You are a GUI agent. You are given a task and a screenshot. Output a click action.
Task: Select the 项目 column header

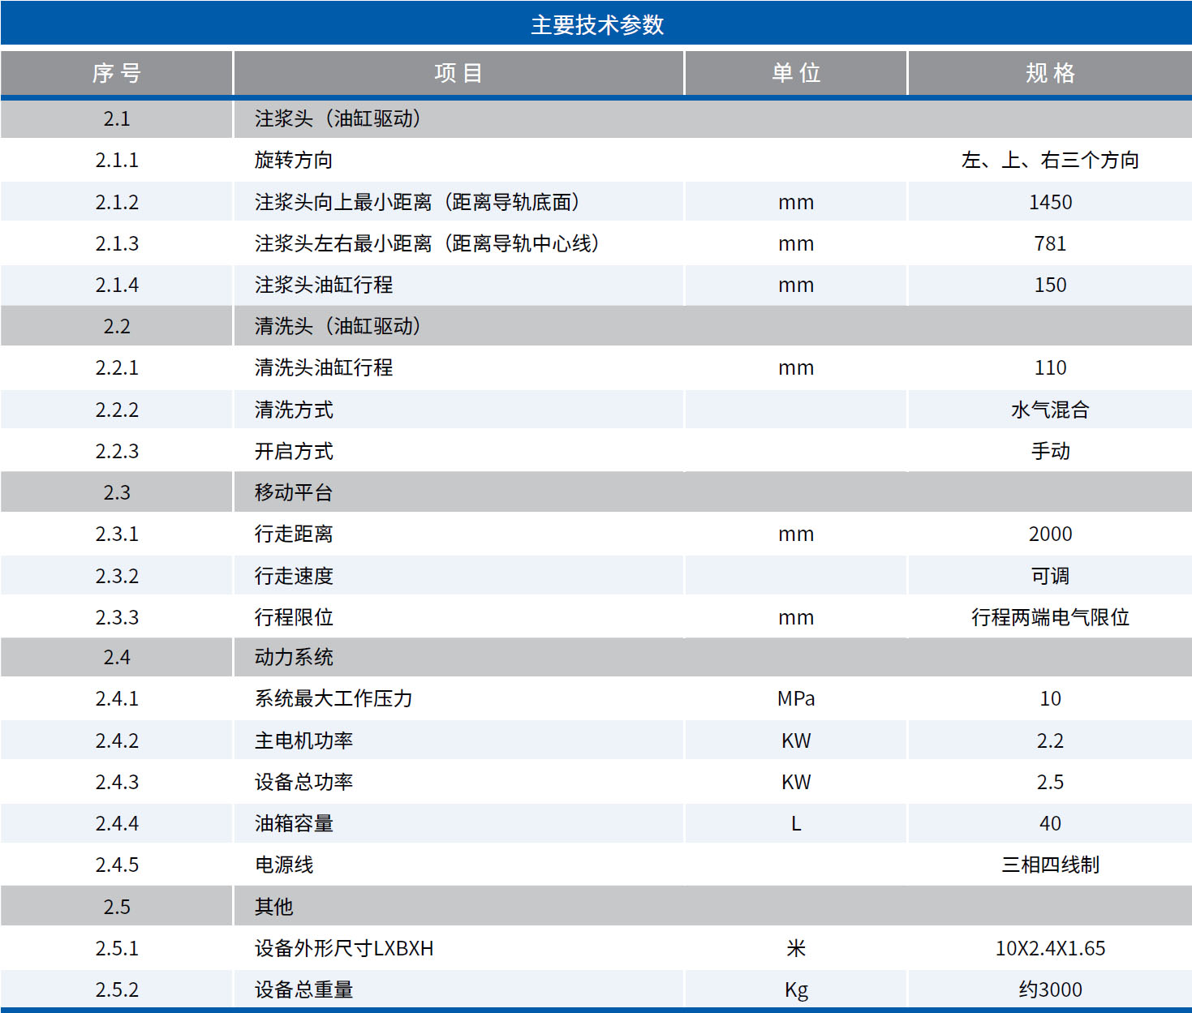pos(458,73)
